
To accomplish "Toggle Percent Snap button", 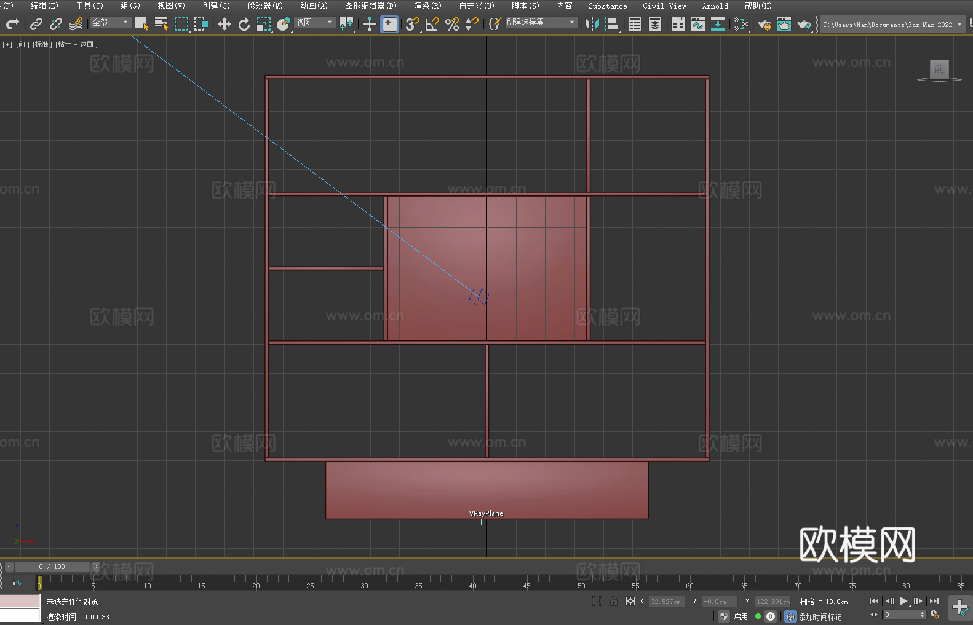I will pyautogui.click(x=452, y=24).
